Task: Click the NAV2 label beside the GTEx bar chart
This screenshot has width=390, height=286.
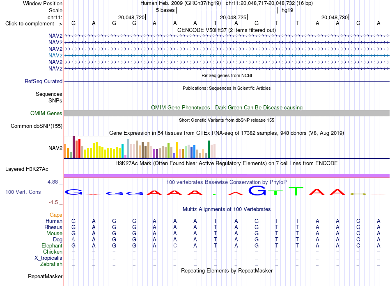Action: click(x=55, y=148)
